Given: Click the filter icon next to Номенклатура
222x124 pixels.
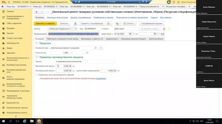Looking at the screenshot, I should pyautogui.click(x=101, y=48).
